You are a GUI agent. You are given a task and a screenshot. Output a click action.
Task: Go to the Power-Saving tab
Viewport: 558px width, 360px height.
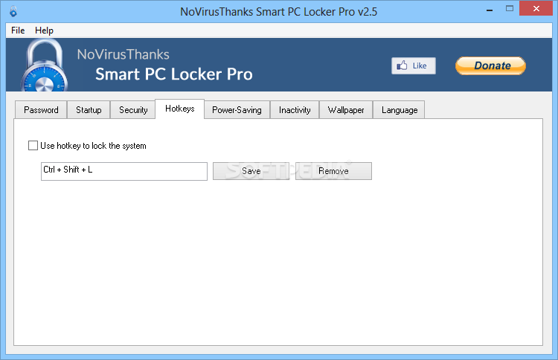pyautogui.click(x=237, y=110)
